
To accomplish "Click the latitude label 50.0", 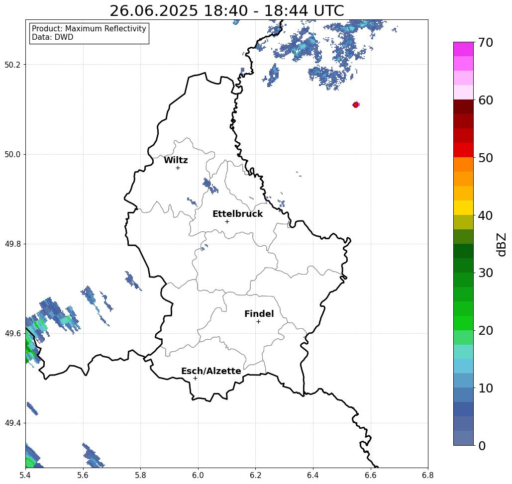I will pyautogui.click(x=12, y=154).
